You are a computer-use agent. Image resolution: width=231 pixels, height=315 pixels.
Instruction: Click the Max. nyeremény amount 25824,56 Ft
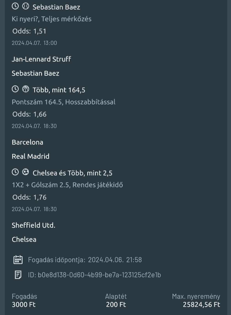coord(201,305)
